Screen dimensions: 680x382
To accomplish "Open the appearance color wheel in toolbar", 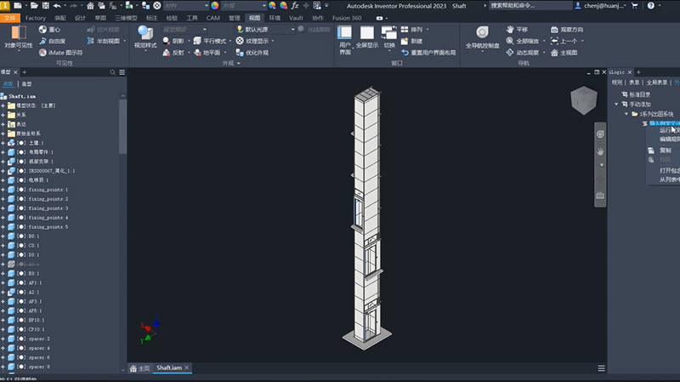I will pyautogui.click(x=215, y=5).
